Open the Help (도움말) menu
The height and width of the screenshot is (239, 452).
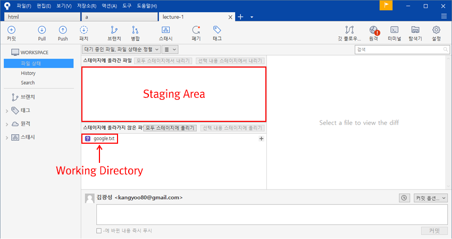pyautogui.click(x=147, y=6)
